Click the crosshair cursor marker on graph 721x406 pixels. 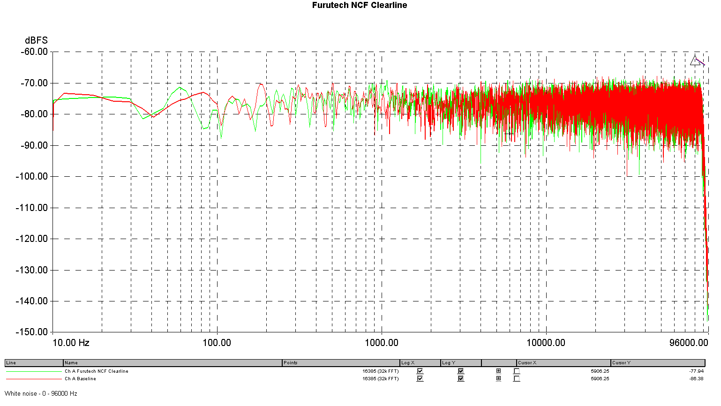(x=509, y=134)
